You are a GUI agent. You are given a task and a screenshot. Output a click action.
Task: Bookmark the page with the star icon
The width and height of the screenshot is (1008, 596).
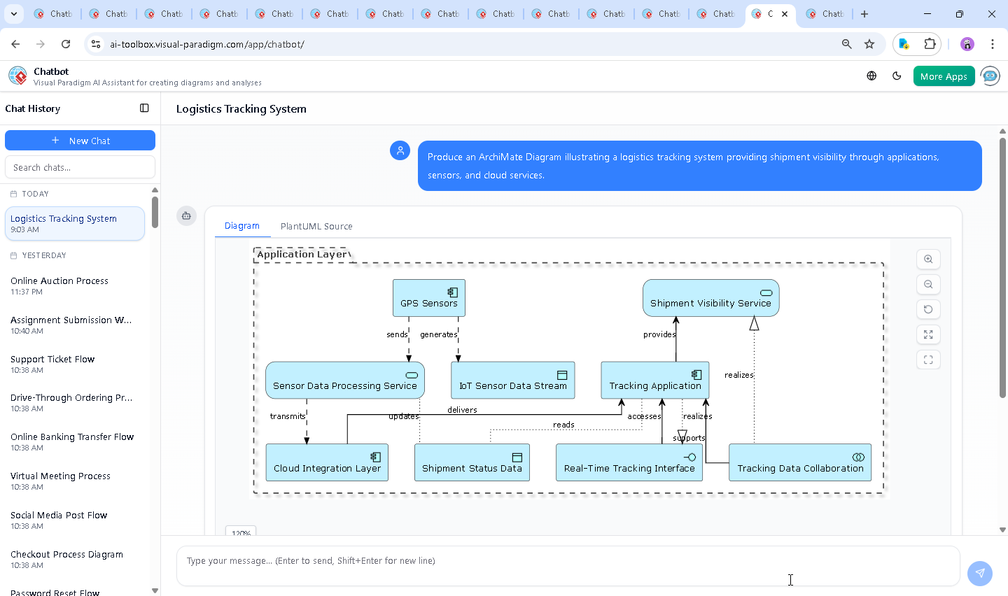(x=869, y=43)
